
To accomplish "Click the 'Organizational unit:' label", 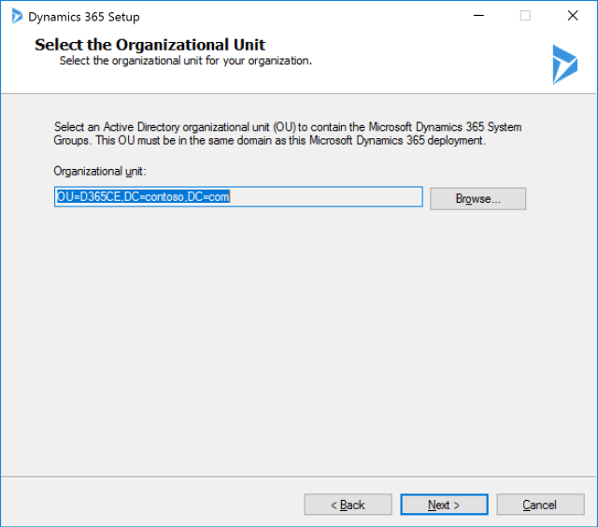I will [100, 171].
